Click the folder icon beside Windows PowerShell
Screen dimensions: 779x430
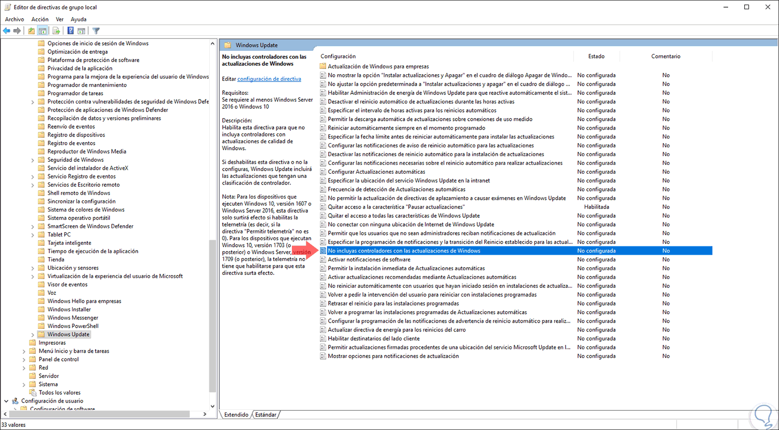pos(42,326)
